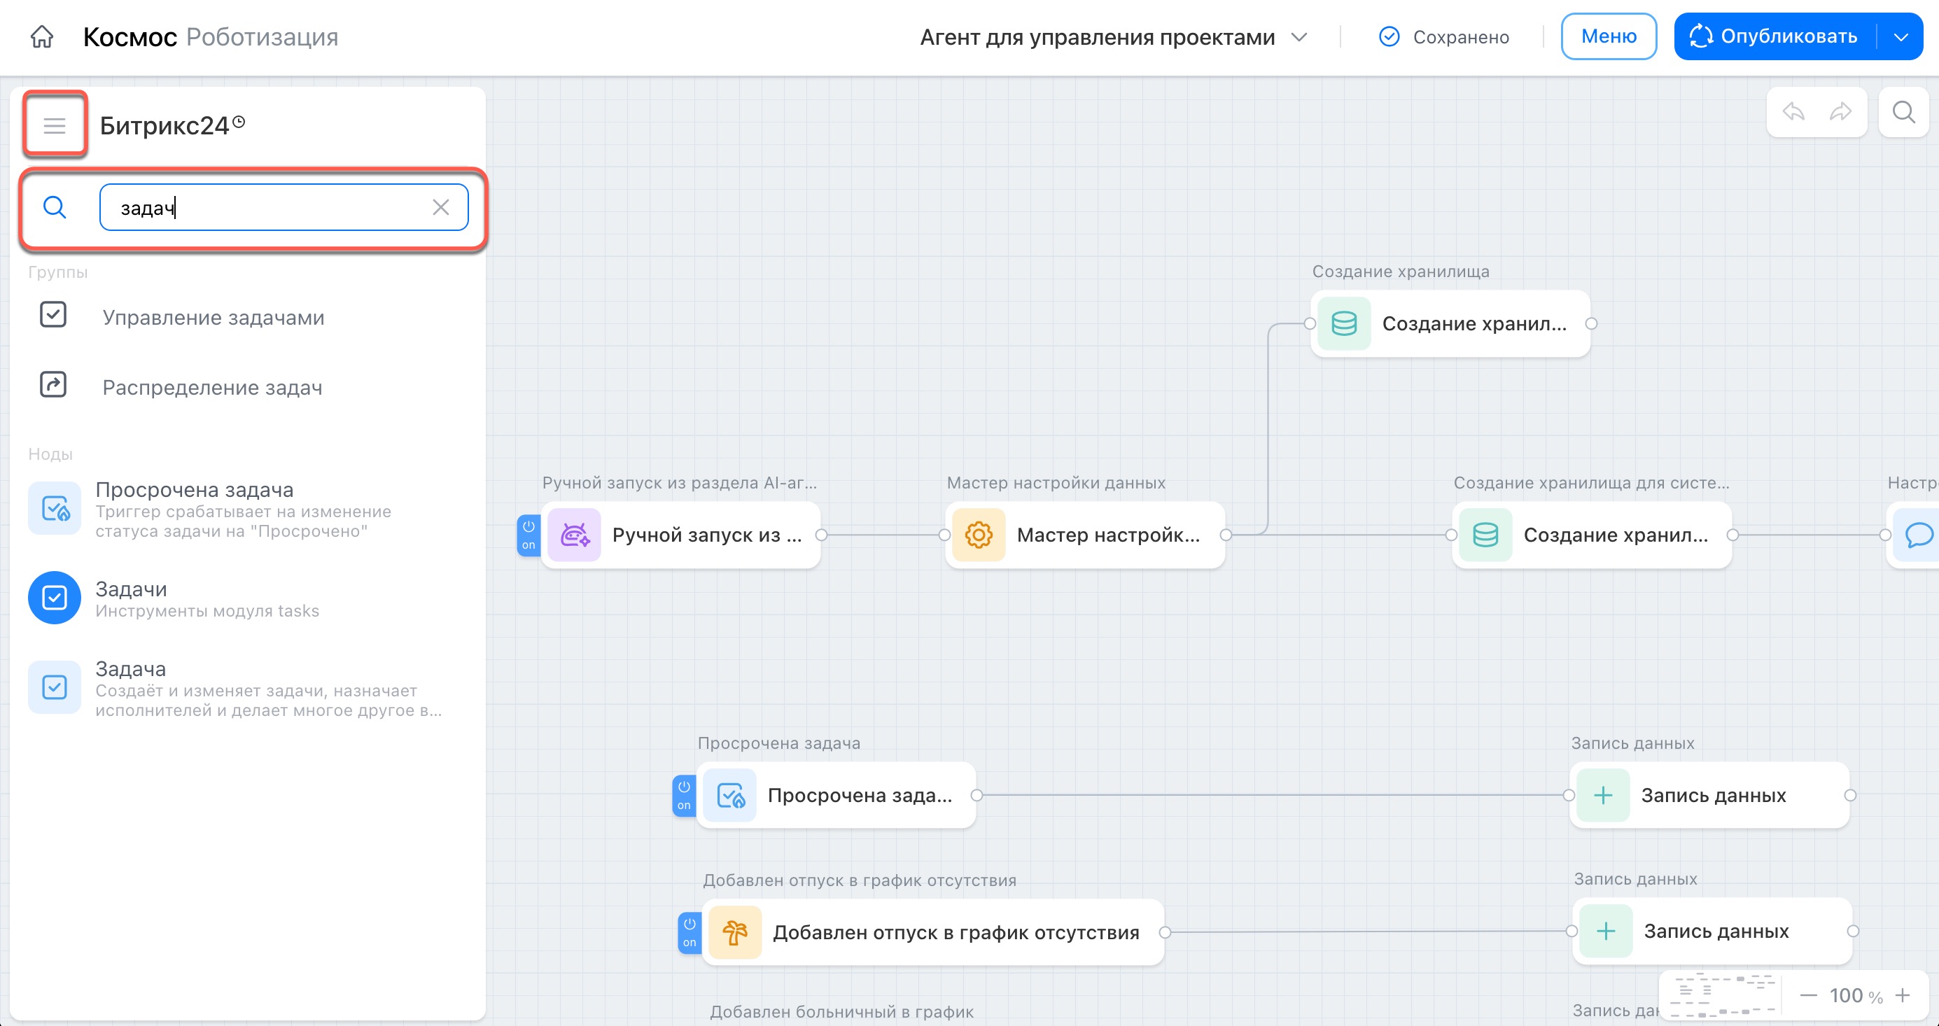The image size is (1939, 1026).
Task: Clear the search field with X
Action: tap(441, 207)
